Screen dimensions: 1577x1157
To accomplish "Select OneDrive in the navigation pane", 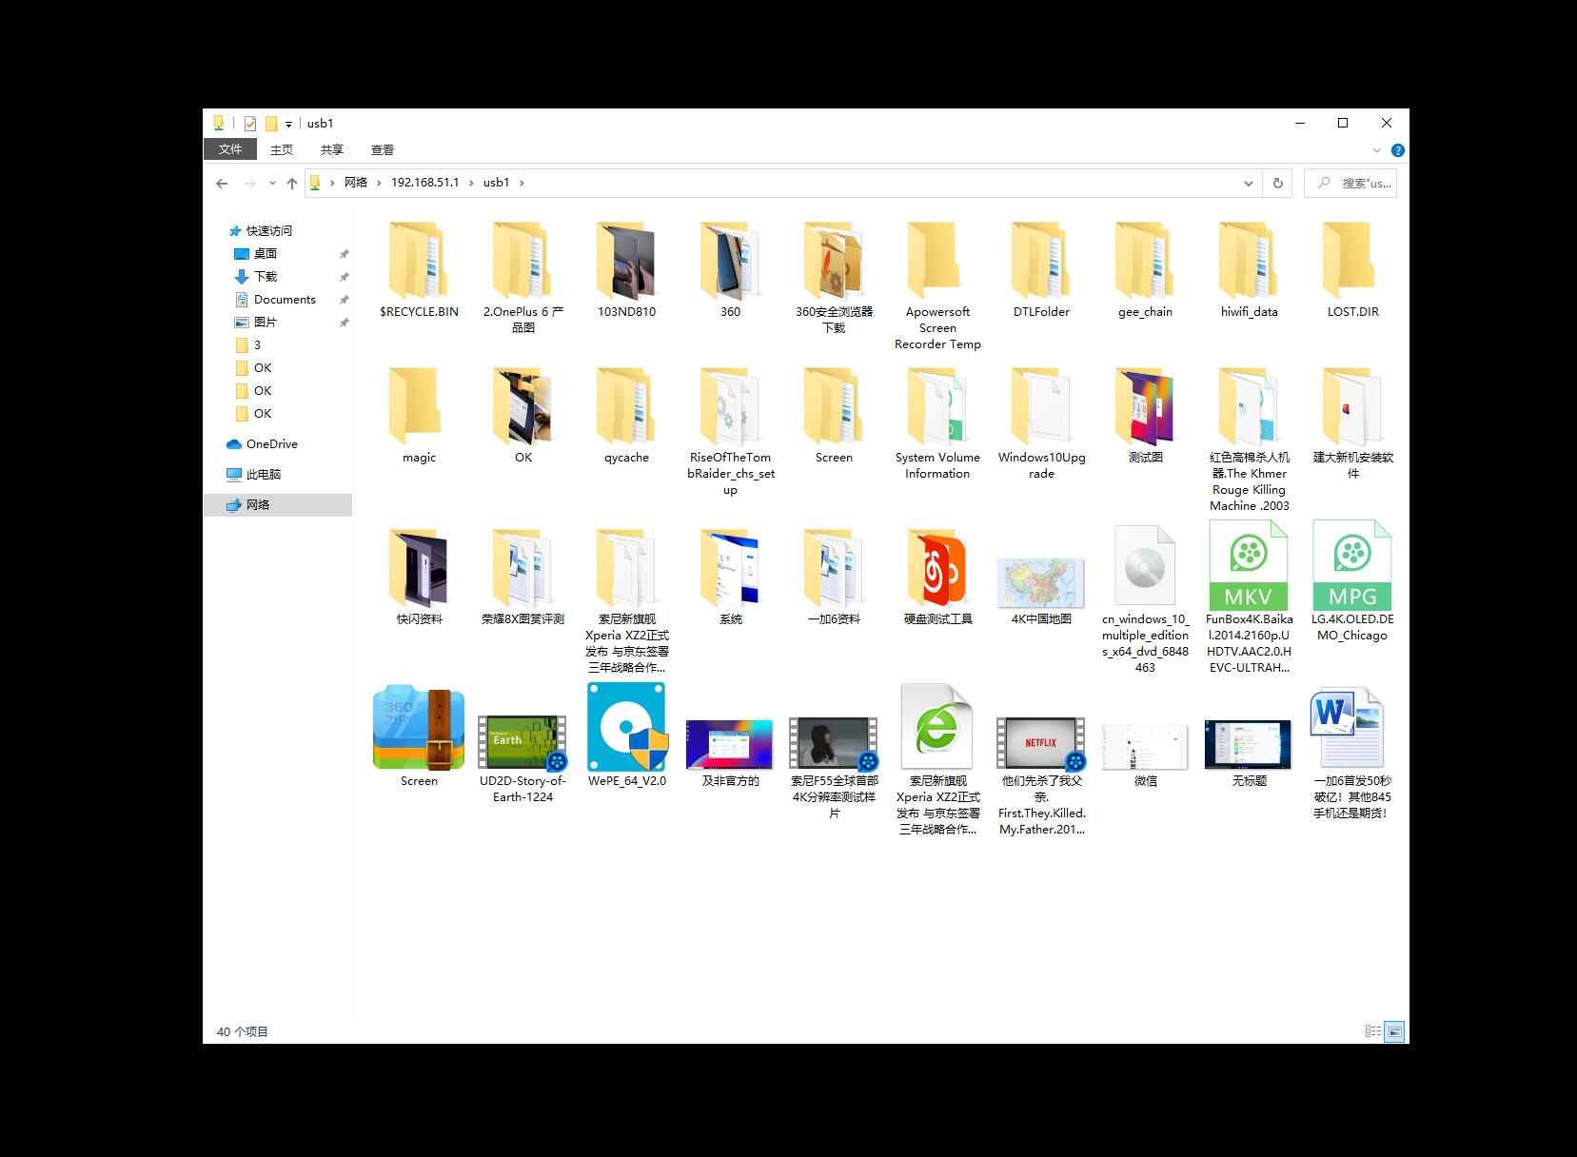I will [271, 444].
